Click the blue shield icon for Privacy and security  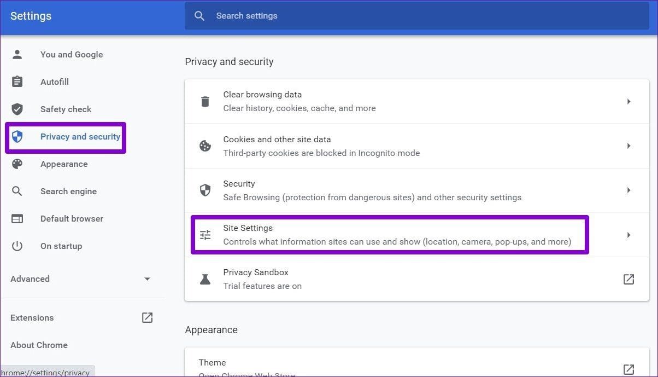[x=17, y=136]
